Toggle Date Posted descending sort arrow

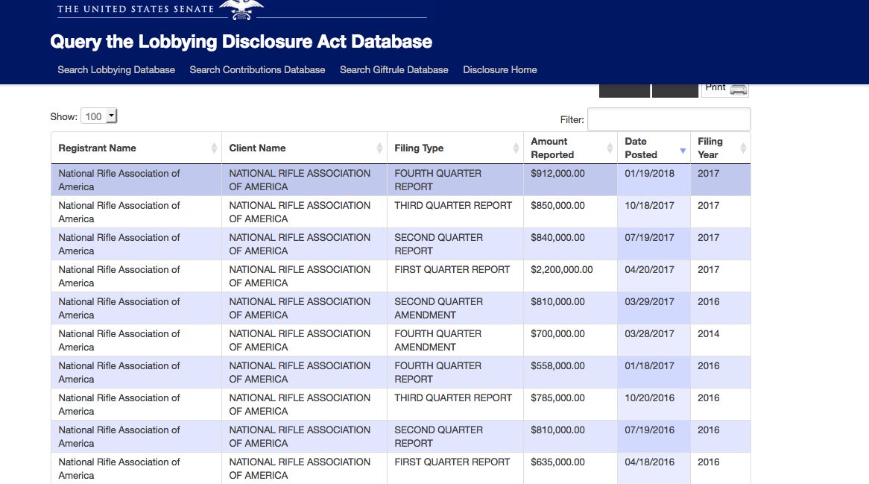pos(683,151)
